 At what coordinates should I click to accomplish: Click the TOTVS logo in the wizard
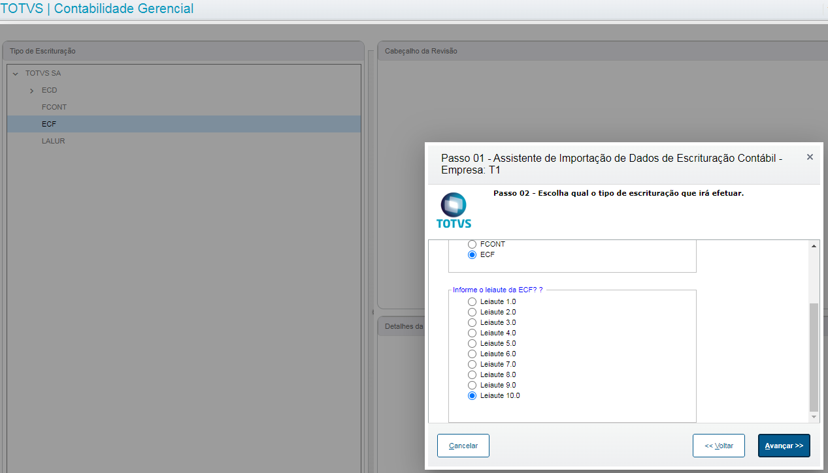click(x=454, y=211)
